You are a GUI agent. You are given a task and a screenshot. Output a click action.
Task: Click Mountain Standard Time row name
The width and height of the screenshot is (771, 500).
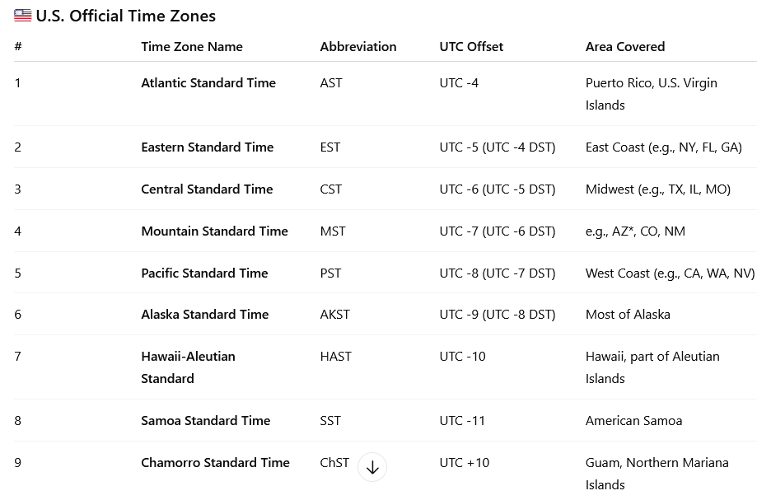click(x=215, y=231)
